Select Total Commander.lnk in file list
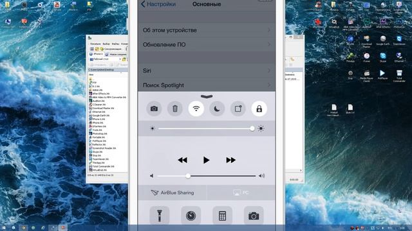The width and height of the screenshot is (412, 231). coord(102,166)
